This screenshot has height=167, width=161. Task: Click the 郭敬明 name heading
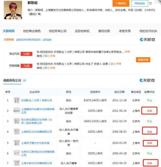(32, 3)
